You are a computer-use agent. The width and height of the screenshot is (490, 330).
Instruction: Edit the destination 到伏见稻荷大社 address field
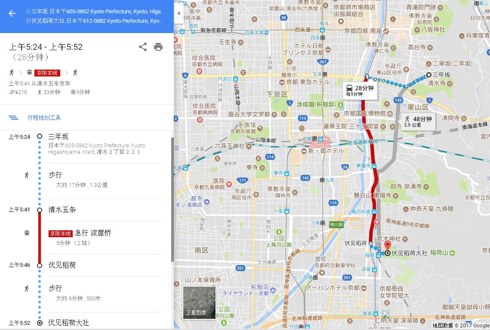pyautogui.click(x=94, y=21)
